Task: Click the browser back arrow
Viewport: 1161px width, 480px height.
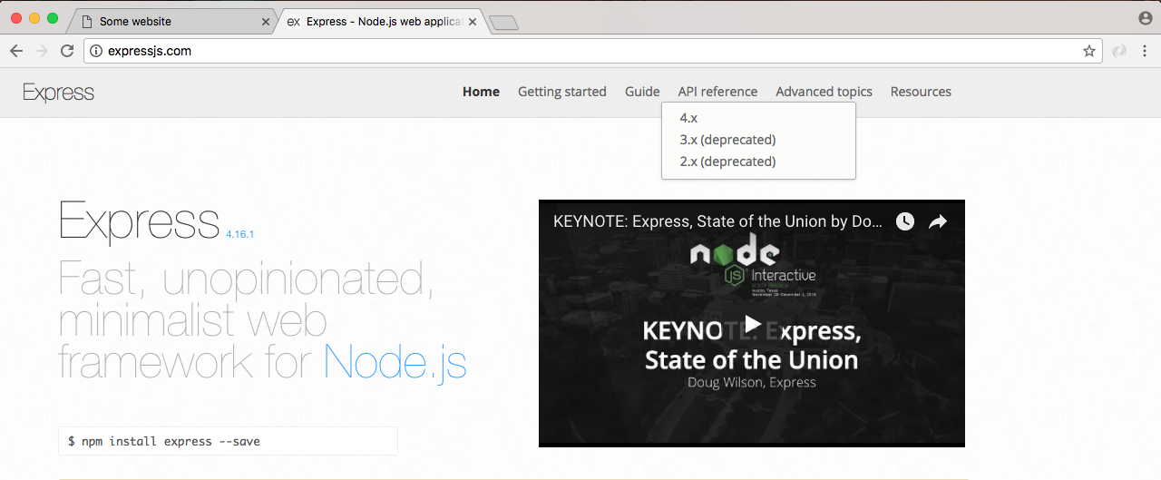Action: [x=16, y=51]
